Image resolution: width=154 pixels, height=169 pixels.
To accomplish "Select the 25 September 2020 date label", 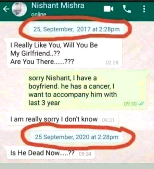I will coord(77,137).
